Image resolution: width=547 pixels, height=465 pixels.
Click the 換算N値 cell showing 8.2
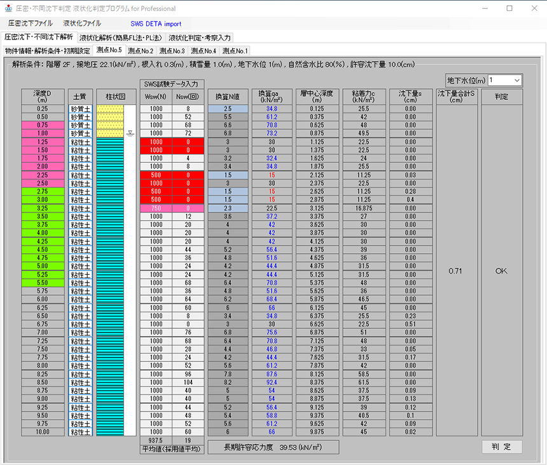pyautogui.click(x=228, y=382)
